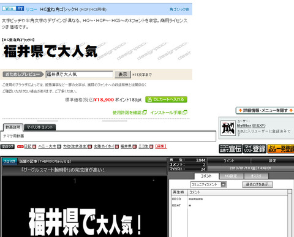Screen dimensions: 294x237
Task: Open the コミュニティコメント dropdown
Action: pyautogui.click(x=208, y=184)
